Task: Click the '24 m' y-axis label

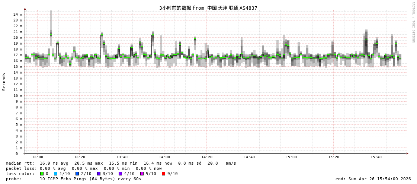Action: [x=18, y=15]
